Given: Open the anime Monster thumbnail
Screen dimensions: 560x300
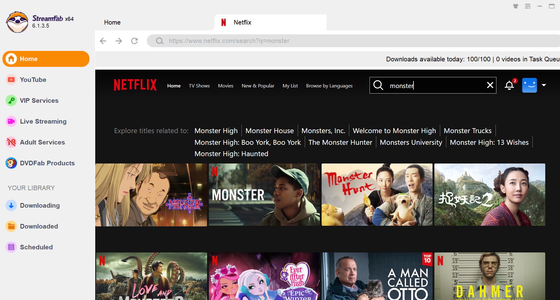Looking at the screenshot, I should pyautogui.click(x=151, y=195).
